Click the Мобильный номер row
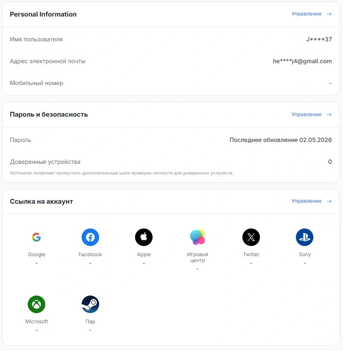The image size is (343, 351). click(x=171, y=83)
